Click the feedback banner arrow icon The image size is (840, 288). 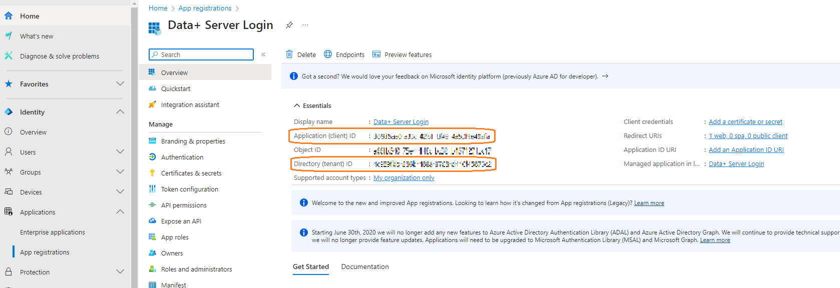point(605,76)
